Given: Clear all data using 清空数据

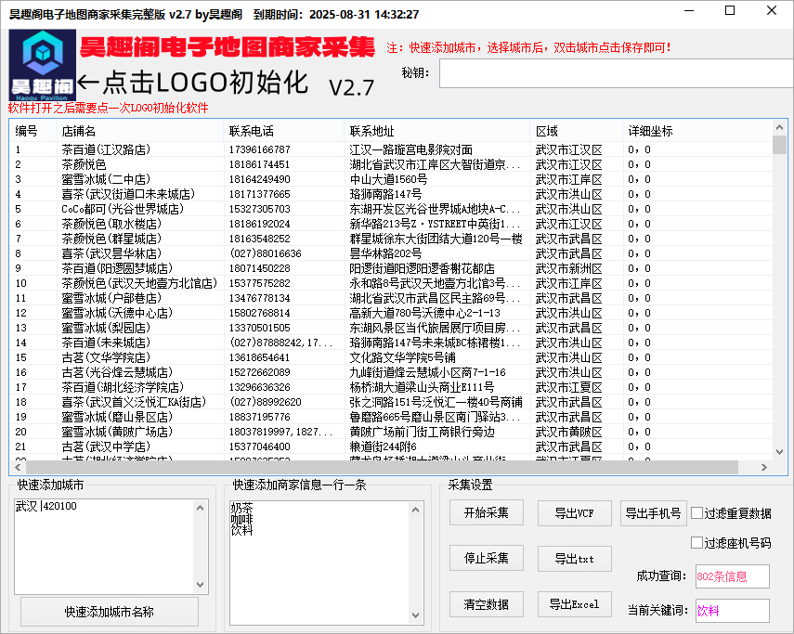Looking at the screenshot, I should [x=487, y=604].
